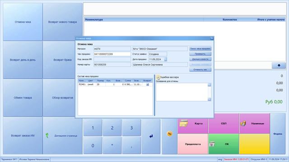Open the Возврат брака tile
289x162 pixels.
pos(59,60)
